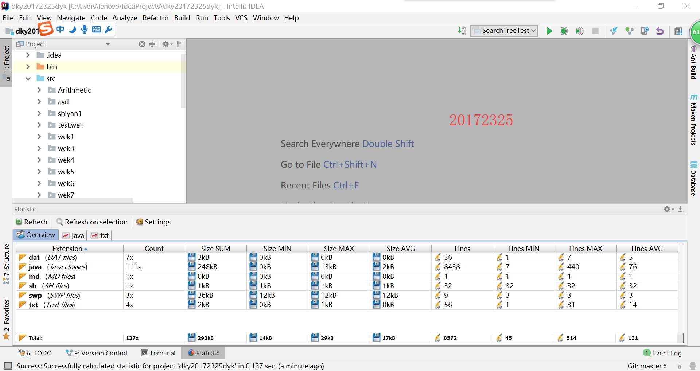The image size is (700, 371).
Task: Open Project panel settings gear
Action: click(167, 44)
